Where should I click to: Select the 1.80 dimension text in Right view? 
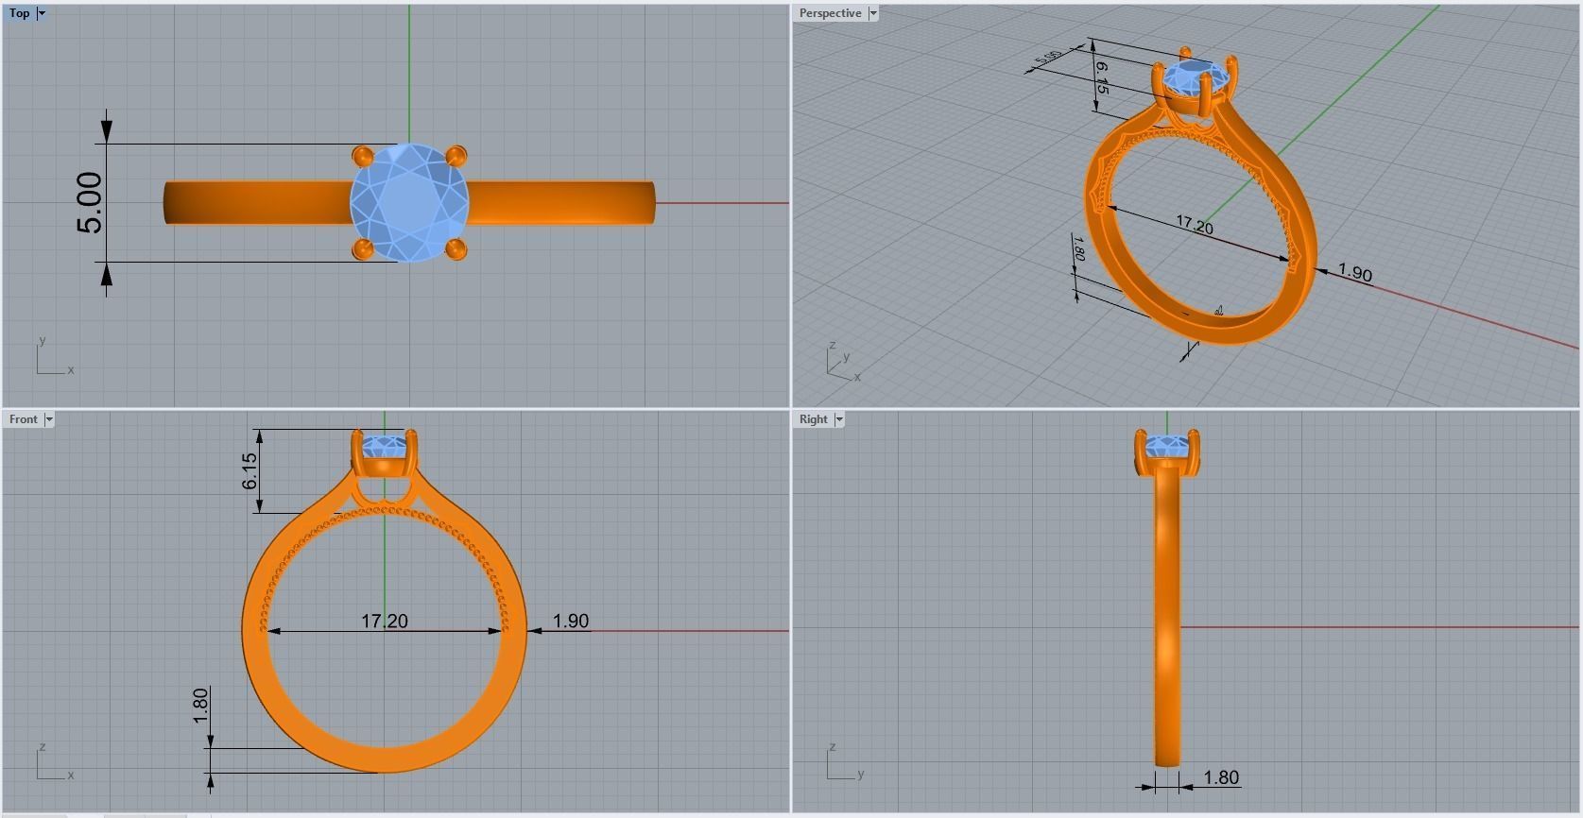pos(1221,777)
